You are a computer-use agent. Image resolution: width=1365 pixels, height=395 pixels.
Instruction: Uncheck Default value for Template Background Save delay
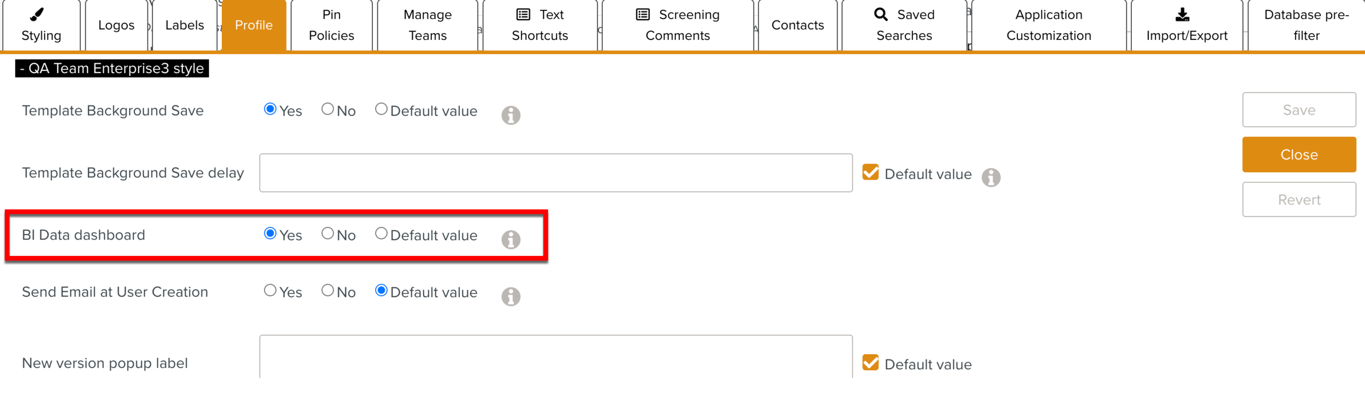(870, 172)
